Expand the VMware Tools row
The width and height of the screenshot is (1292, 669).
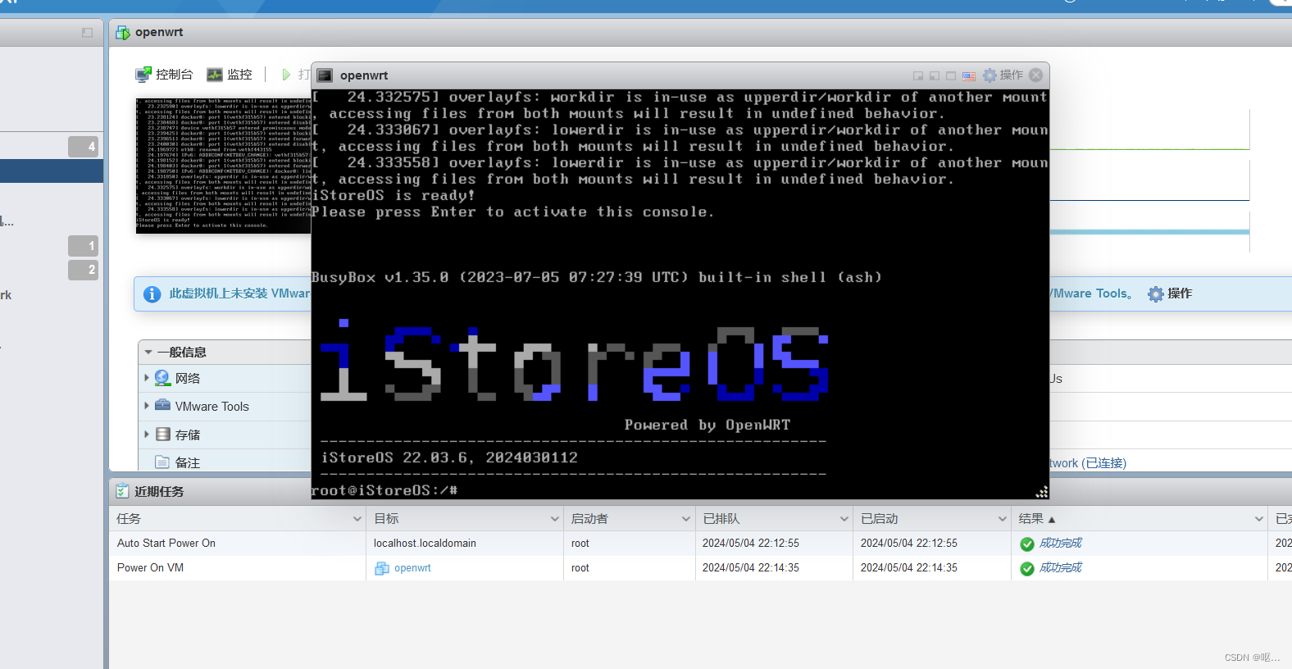pyautogui.click(x=147, y=406)
